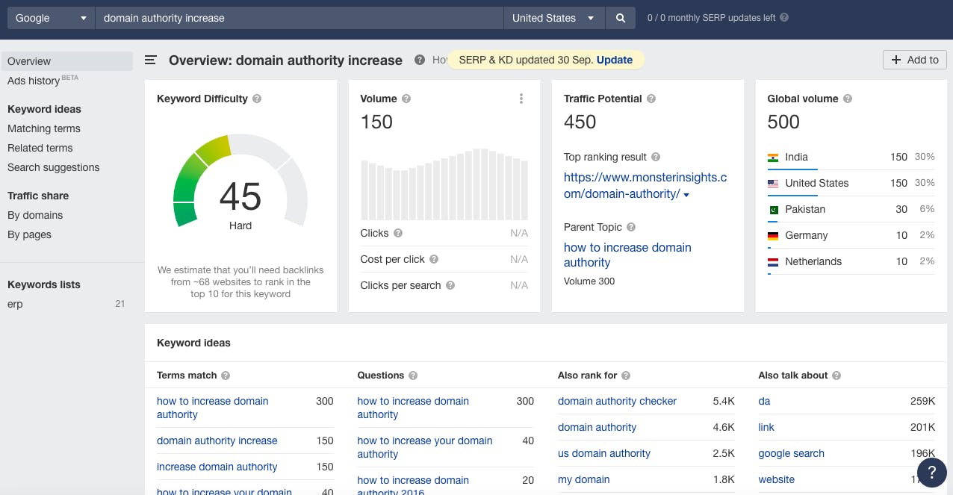The image size is (953, 495).
Task: Click help icon beside monthly SERP updates
Action: 784,18
